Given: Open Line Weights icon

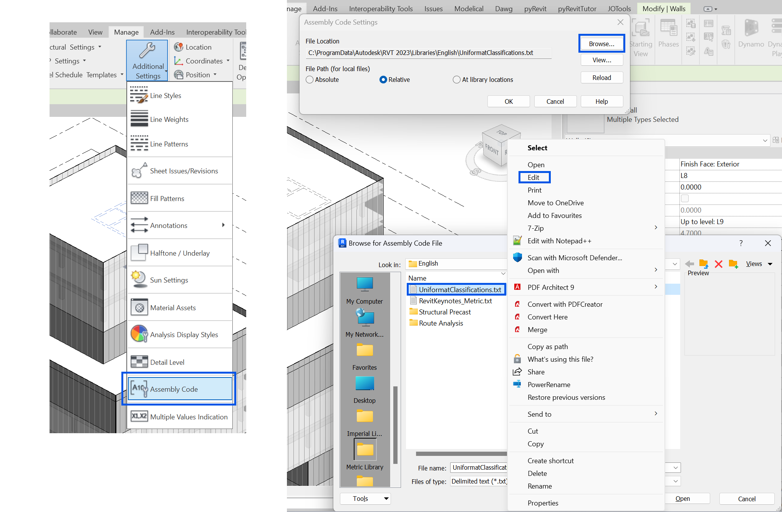Looking at the screenshot, I should [139, 119].
